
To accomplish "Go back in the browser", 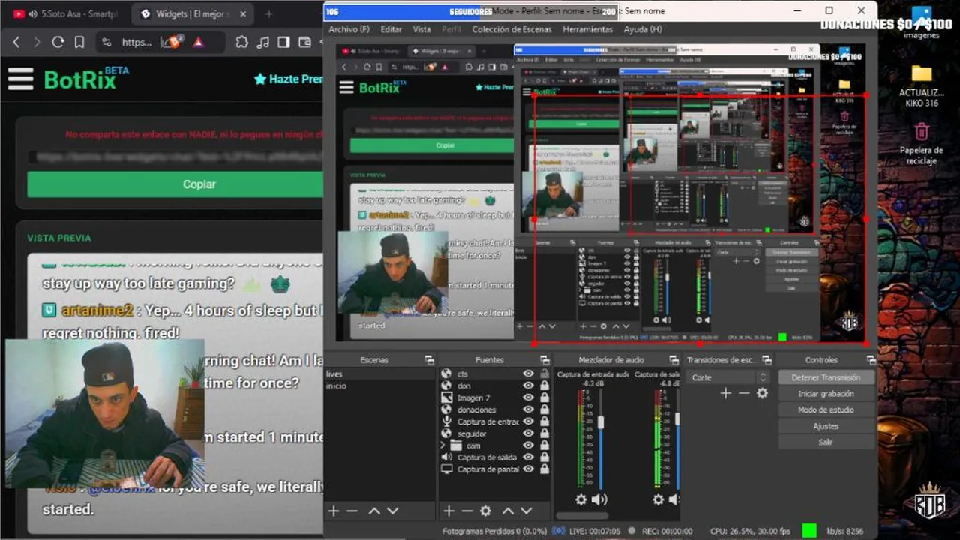I will [x=16, y=42].
